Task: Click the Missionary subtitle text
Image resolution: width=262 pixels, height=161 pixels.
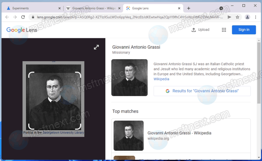Action: tap(121, 52)
